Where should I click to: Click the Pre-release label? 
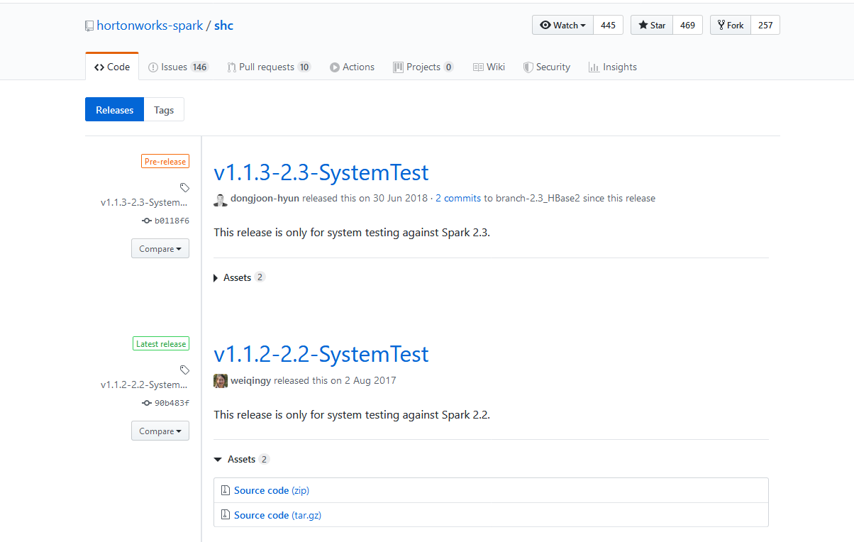(165, 162)
